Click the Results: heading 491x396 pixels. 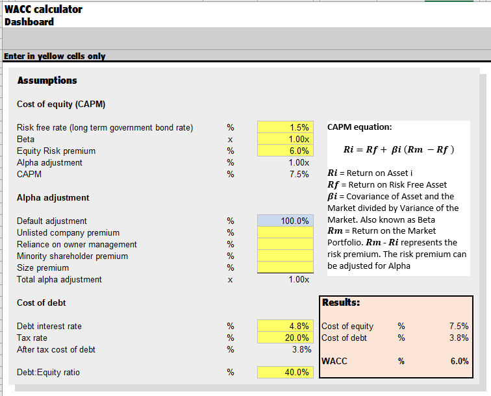pyautogui.click(x=341, y=303)
